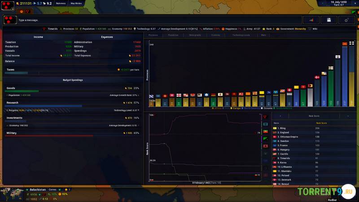Click the left arrow beside Rank Score header
The height and width of the screenshot is (202, 359).
(280, 116)
